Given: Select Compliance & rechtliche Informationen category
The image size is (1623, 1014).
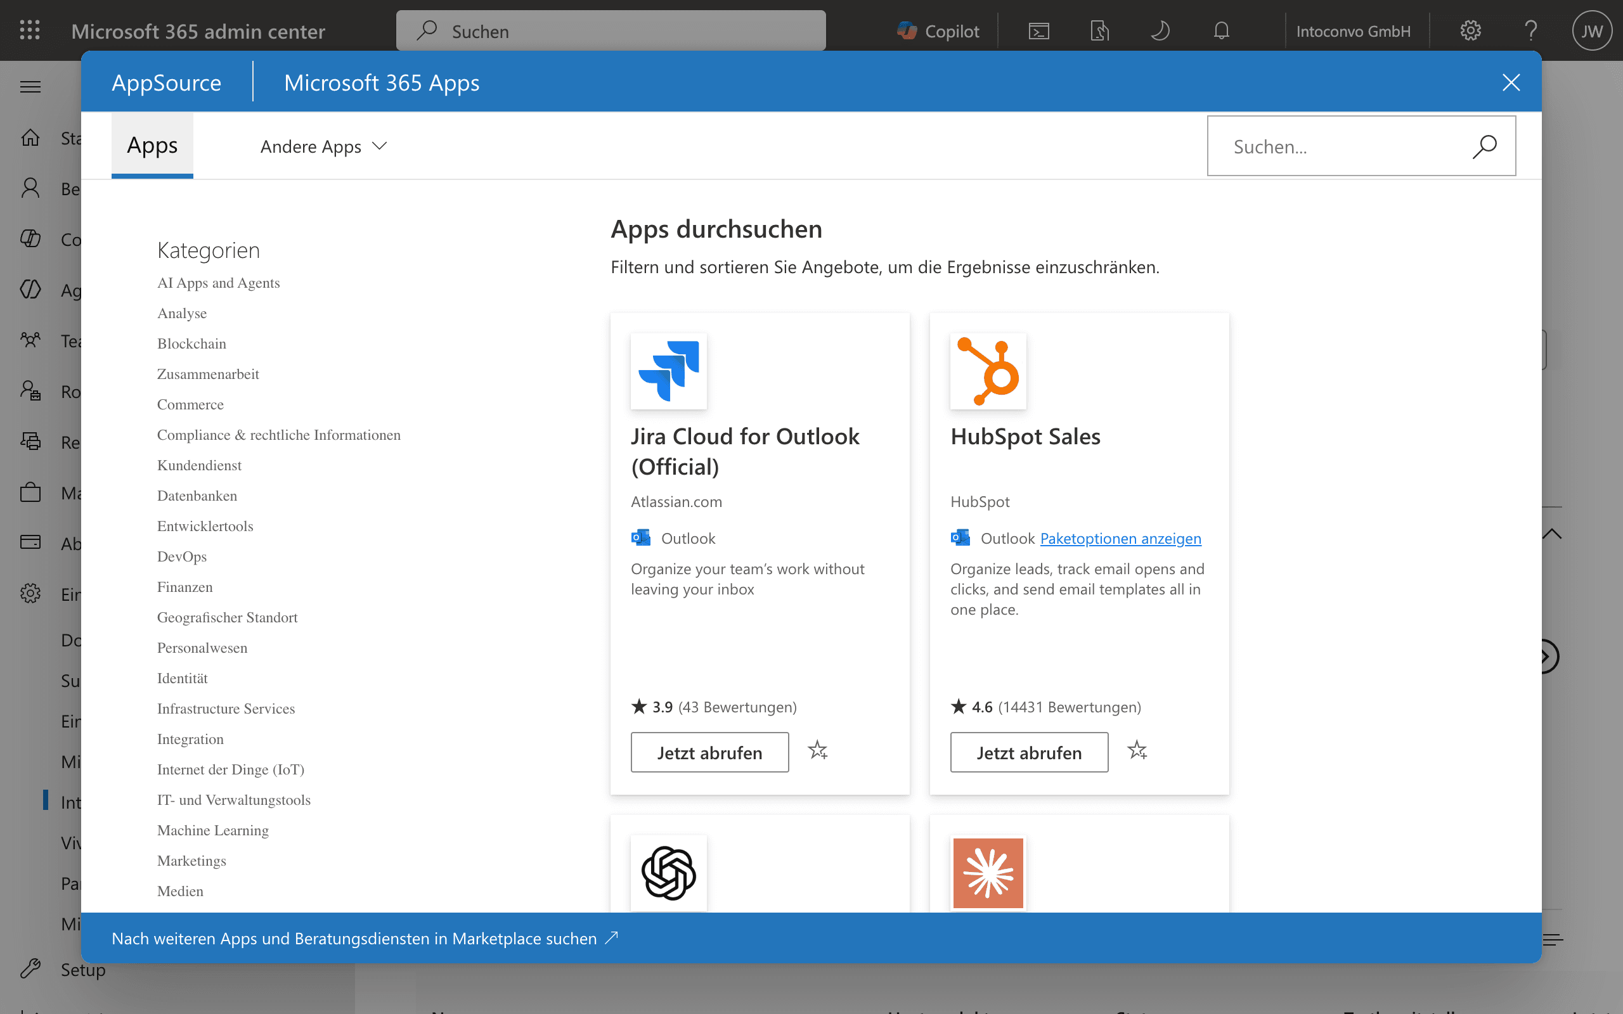Looking at the screenshot, I should [x=278, y=435].
